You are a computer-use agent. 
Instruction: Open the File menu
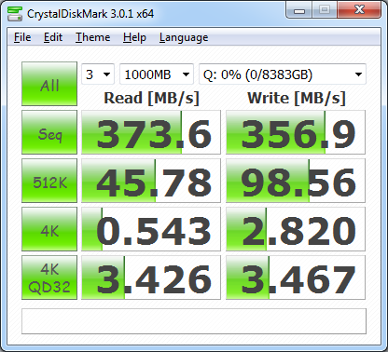click(22, 37)
